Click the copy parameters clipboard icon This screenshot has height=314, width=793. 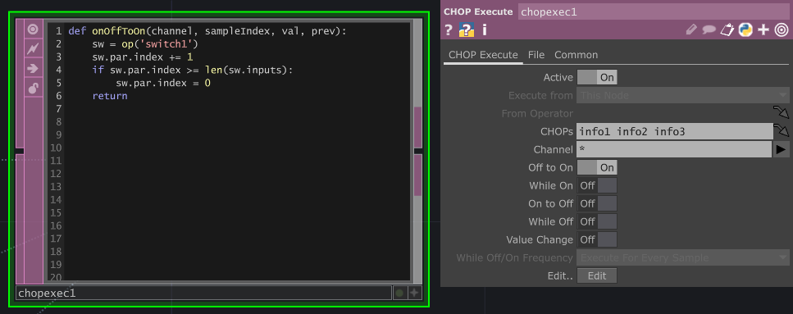tap(727, 30)
